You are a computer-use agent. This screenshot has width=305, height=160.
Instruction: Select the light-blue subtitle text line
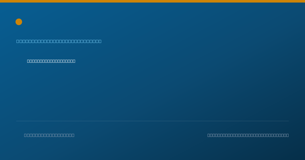coord(59,41)
